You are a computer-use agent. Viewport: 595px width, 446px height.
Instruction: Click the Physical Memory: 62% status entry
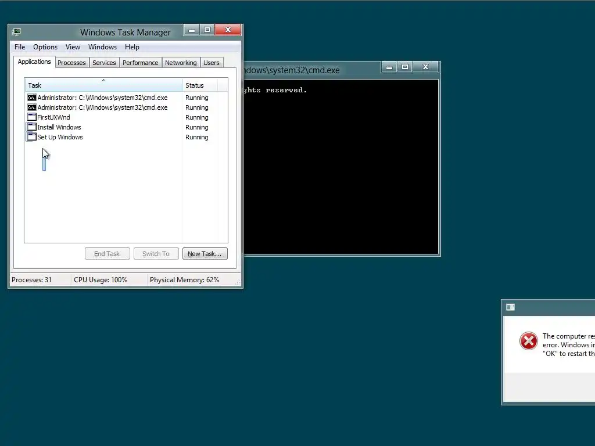tap(184, 280)
